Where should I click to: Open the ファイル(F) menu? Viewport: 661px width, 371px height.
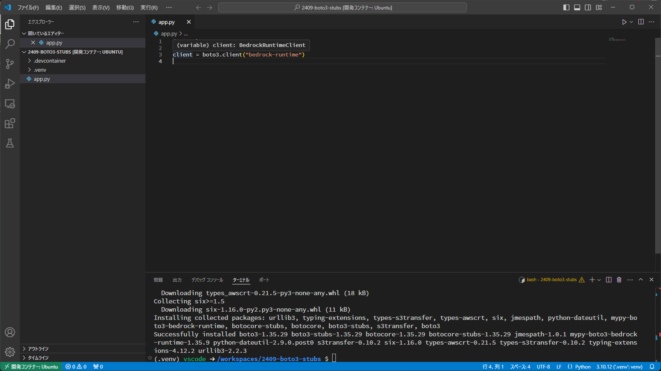pyautogui.click(x=28, y=7)
